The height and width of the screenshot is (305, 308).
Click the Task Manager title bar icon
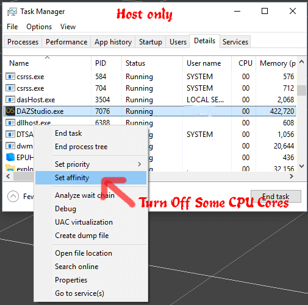point(12,12)
